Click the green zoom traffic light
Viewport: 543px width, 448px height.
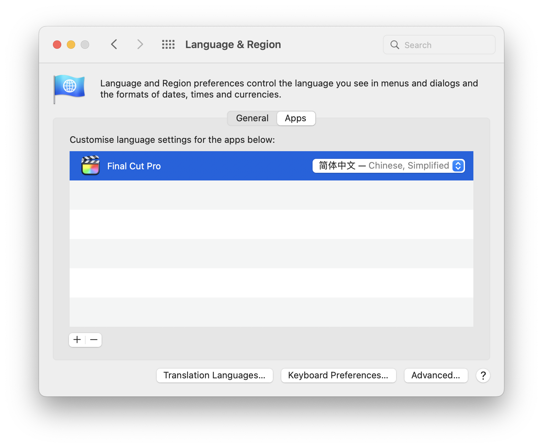(85, 44)
